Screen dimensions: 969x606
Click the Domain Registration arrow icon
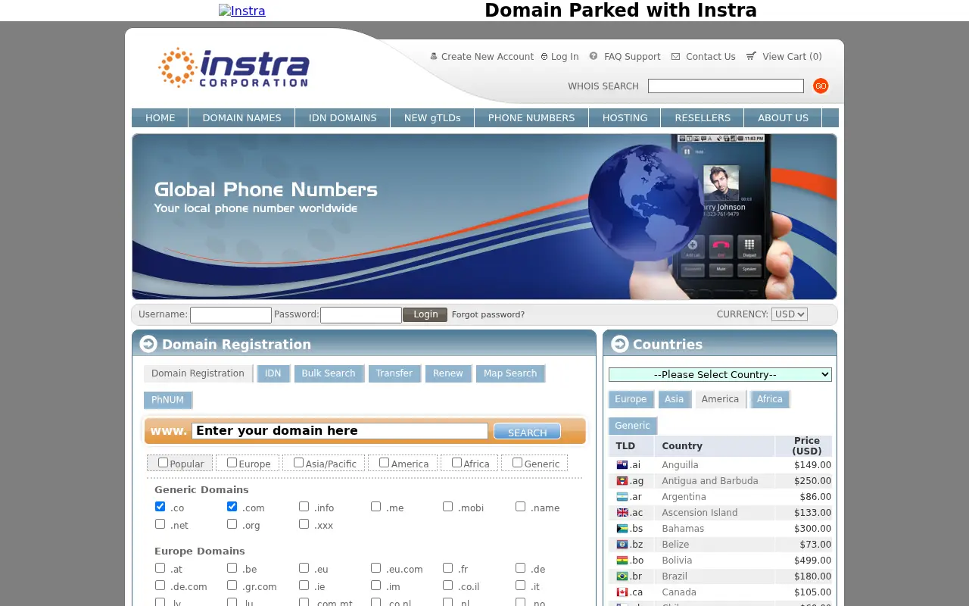pyautogui.click(x=148, y=344)
